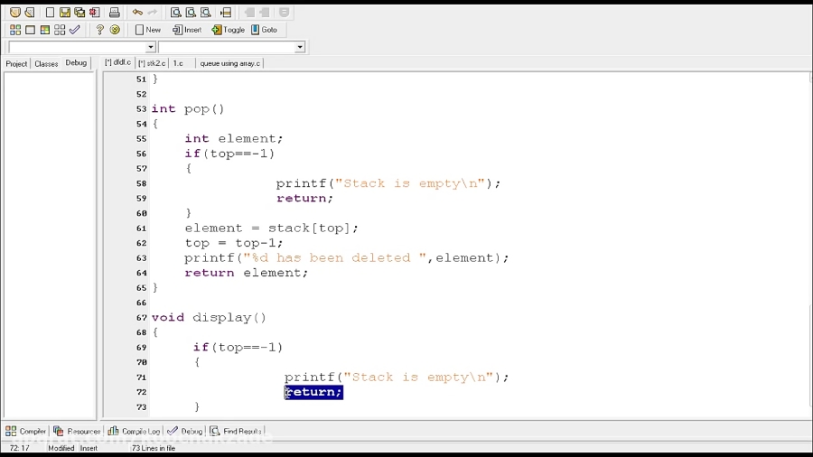Open the Find Results bottom tab
The height and width of the screenshot is (457, 813).
pyautogui.click(x=236, y=431)
